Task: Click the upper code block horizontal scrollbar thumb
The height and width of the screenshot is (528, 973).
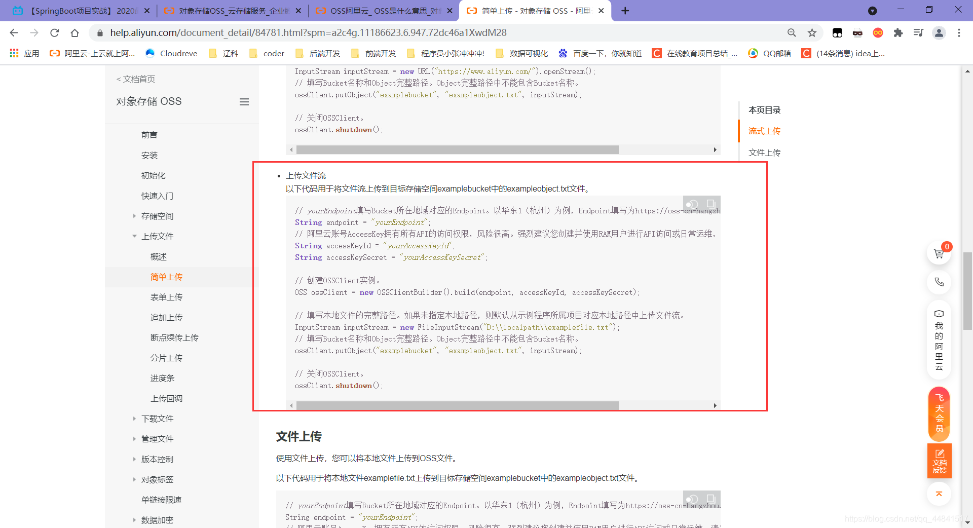Action: pos(457,149)
